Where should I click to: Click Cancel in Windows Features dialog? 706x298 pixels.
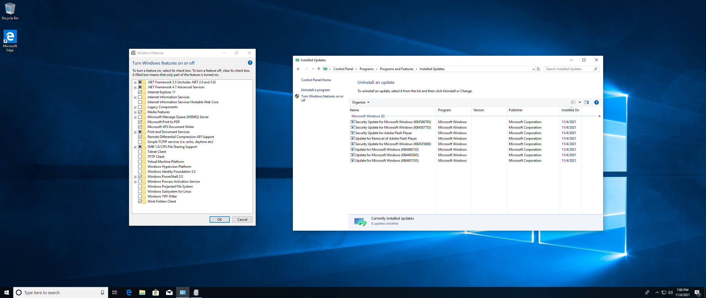pos(242,220)
